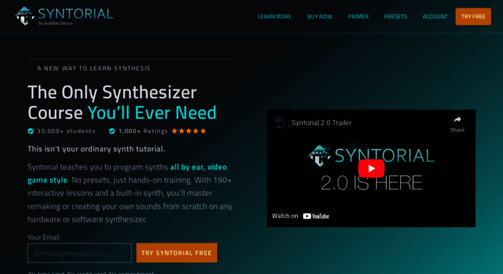Click into the Your Email input field
This screenshot has height=274, width=503.
(x=80, y=253)
